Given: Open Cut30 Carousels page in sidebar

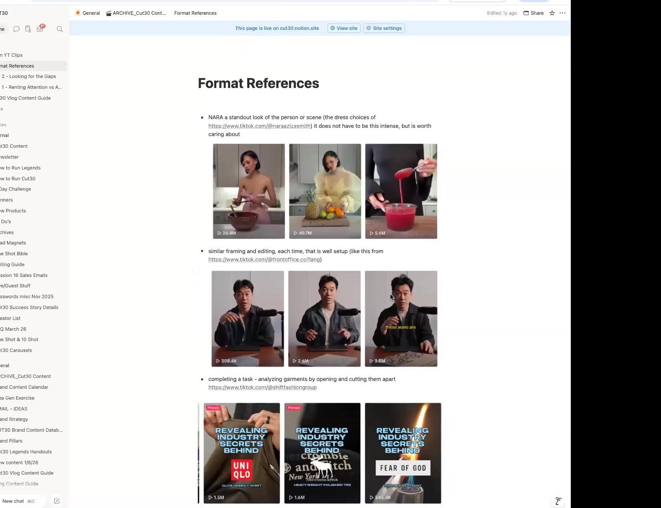Looking at the screenshot, I should (33, 350).
